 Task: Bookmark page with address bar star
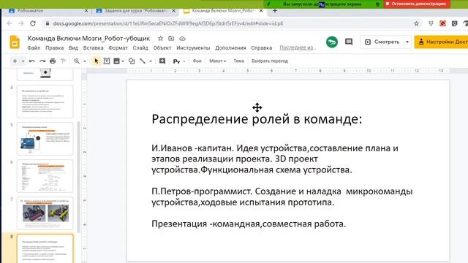click(x=416, y=23)
